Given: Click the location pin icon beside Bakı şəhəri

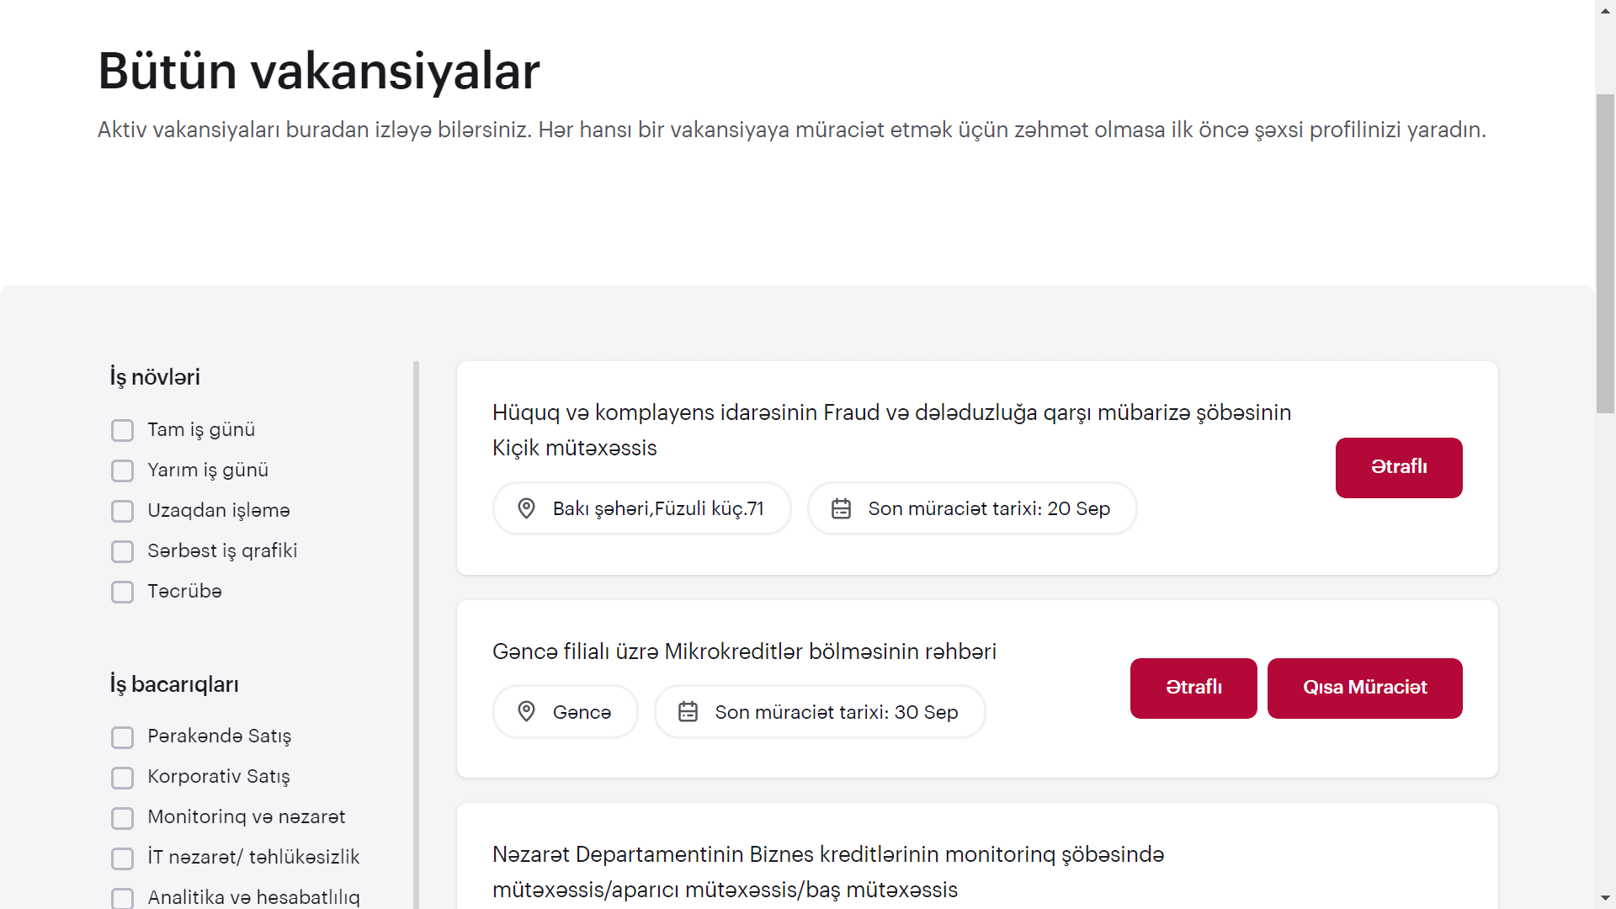Looking at the screenshot, I should point(526,508).
